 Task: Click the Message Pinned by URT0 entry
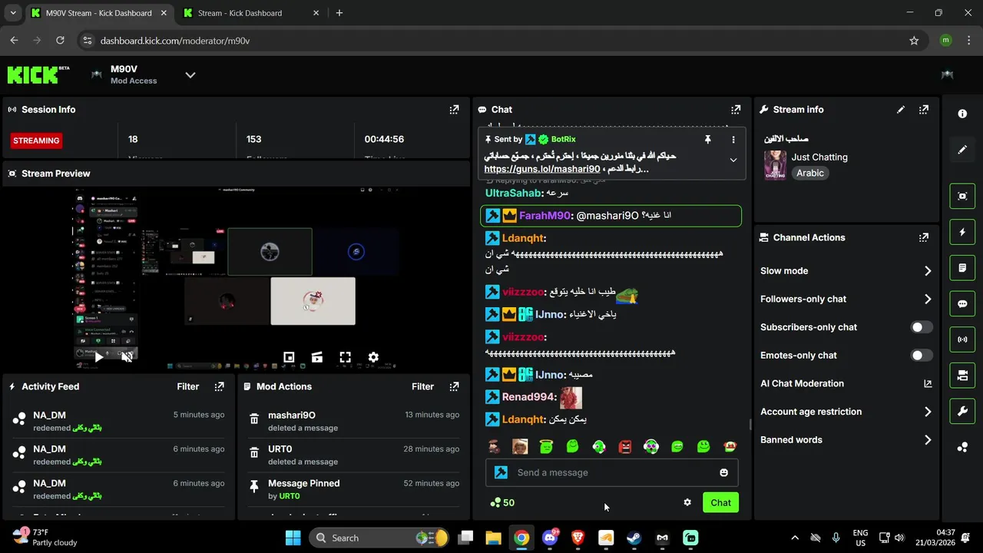[354, 489]
